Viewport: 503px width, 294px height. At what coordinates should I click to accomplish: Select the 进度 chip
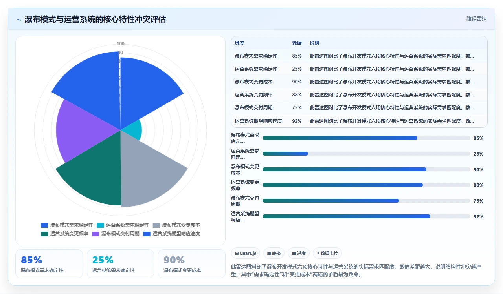(299, 253)
